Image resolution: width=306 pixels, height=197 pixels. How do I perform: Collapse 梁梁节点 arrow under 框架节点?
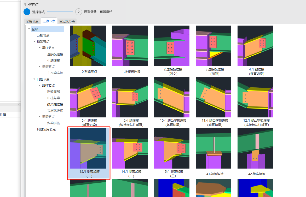pos(40,67)
